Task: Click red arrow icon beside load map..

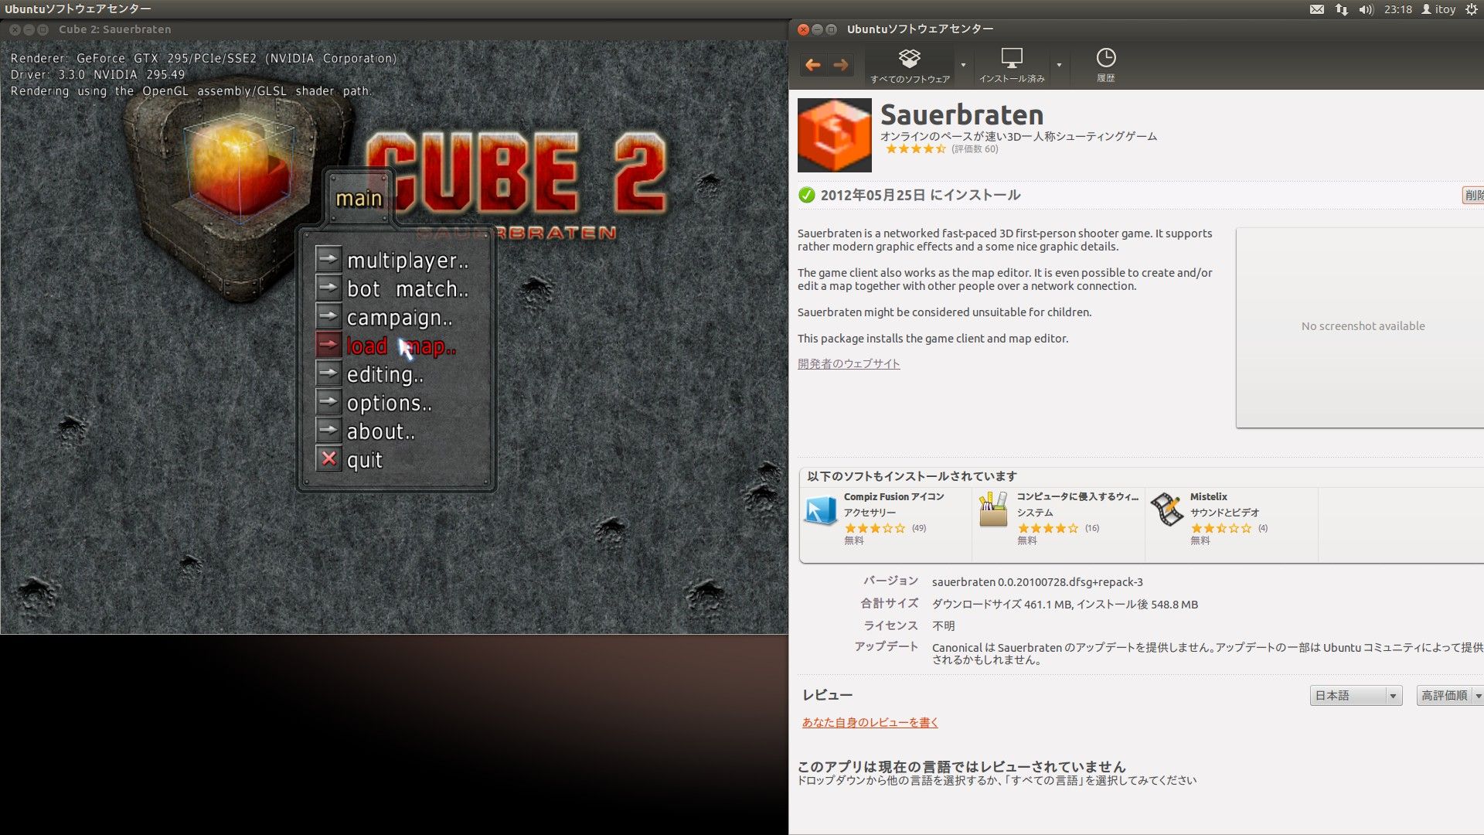Action: click(x=328, y=344)
